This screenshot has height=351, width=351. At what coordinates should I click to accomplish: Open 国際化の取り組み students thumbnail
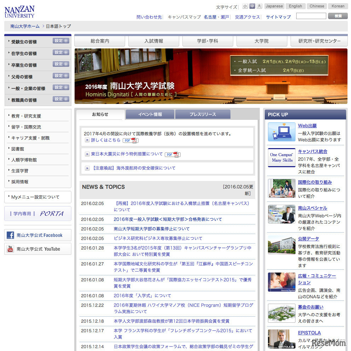(x=282, y=188)
